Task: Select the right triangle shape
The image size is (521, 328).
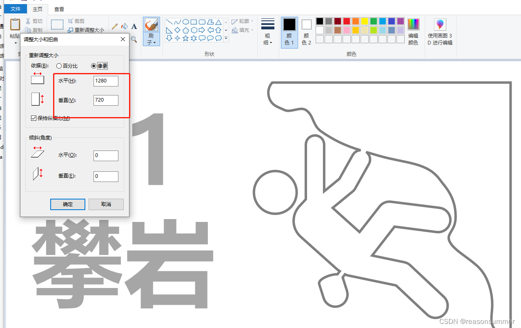Action: tap(169, 30)
